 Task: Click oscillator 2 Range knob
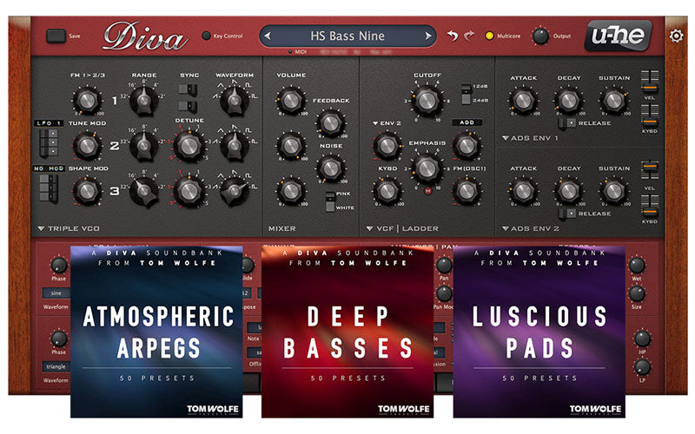(143, 146)
